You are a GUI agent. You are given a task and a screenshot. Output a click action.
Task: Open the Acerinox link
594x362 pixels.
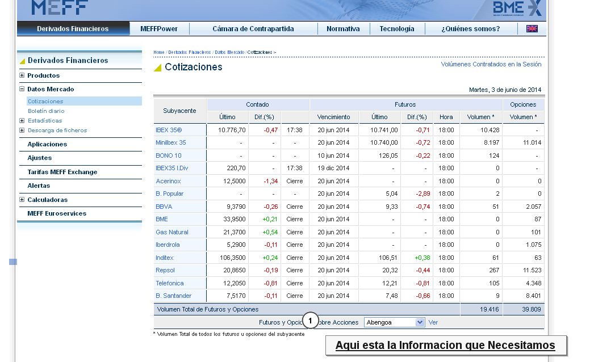coord(168,181)
